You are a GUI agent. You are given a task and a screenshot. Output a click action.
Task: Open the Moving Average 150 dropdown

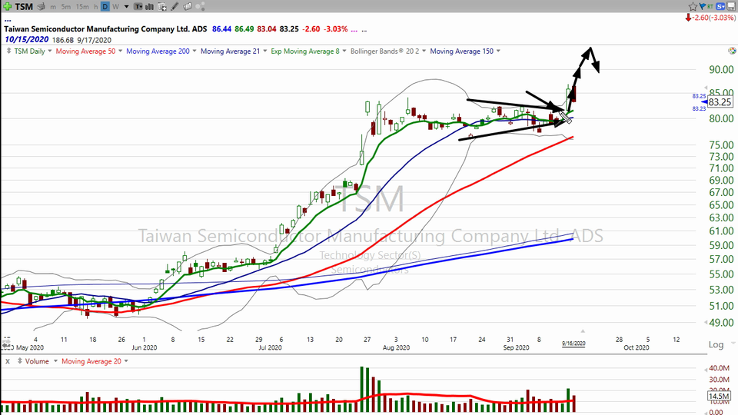pyautogui.click(x=498, y=51)
